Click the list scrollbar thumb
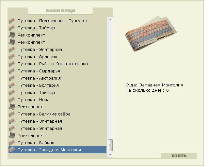209x167 pixels. 110,145
